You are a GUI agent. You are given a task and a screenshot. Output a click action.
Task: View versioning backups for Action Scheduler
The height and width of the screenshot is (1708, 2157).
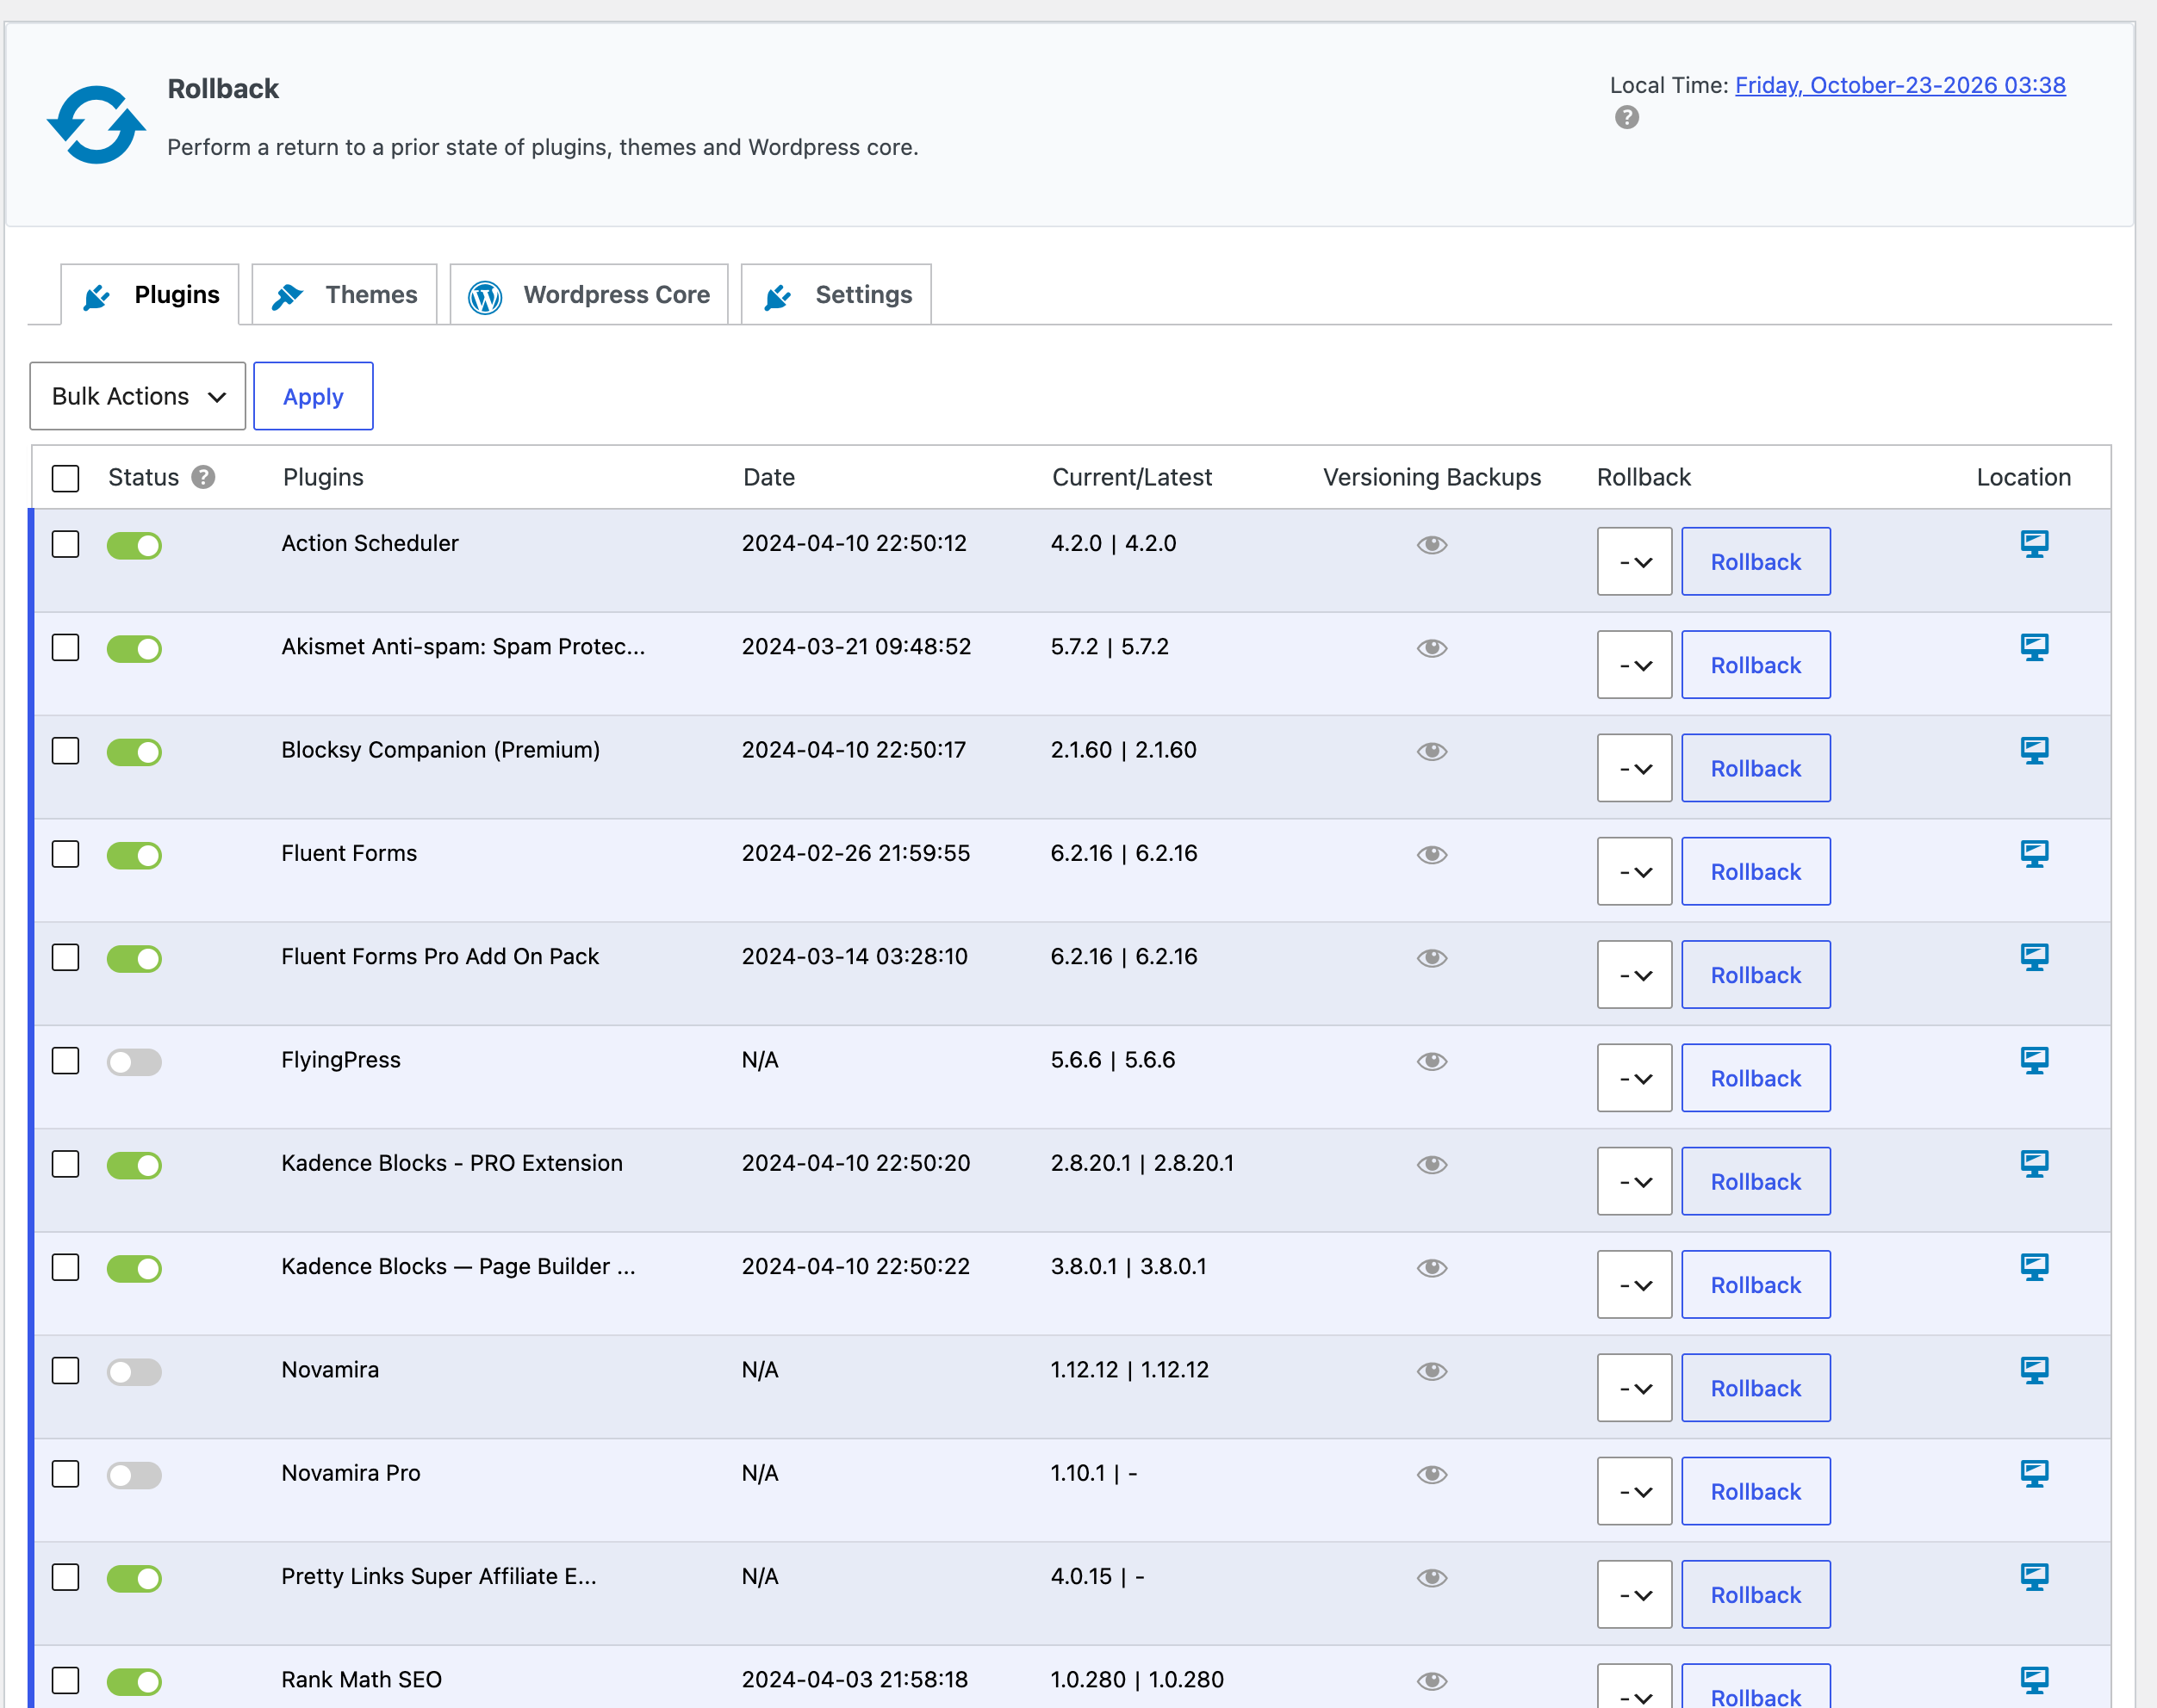pyautogui.click(x=1432, y=544)
